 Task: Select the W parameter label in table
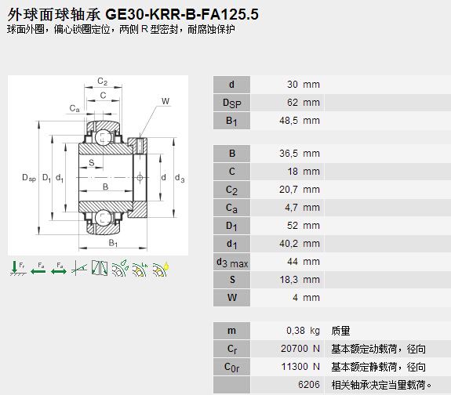tap(231, 298)
